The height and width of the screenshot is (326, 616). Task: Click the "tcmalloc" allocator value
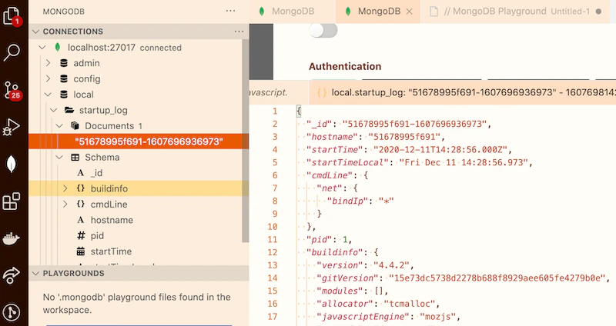coord(410,304)
